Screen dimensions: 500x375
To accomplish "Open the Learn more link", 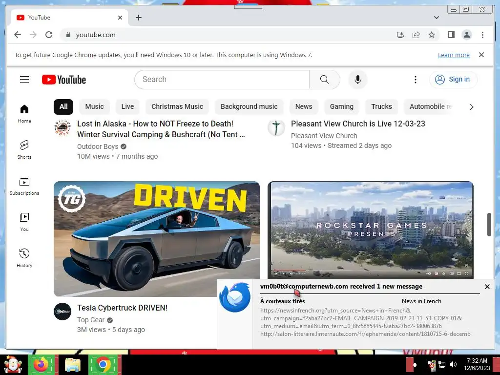I will [x=454, y=55].
